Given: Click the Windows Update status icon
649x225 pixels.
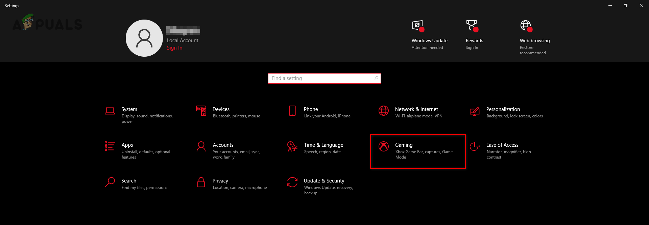Looking at the screenshot, I should point(418,26).
